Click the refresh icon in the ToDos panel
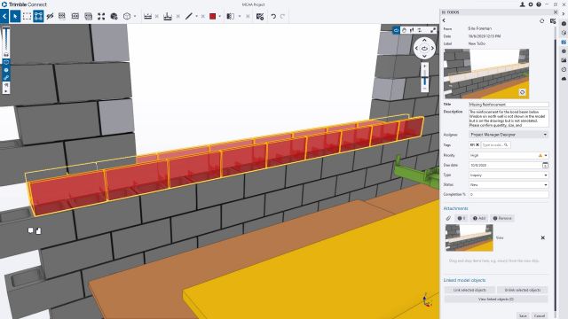 click(542, 21)
